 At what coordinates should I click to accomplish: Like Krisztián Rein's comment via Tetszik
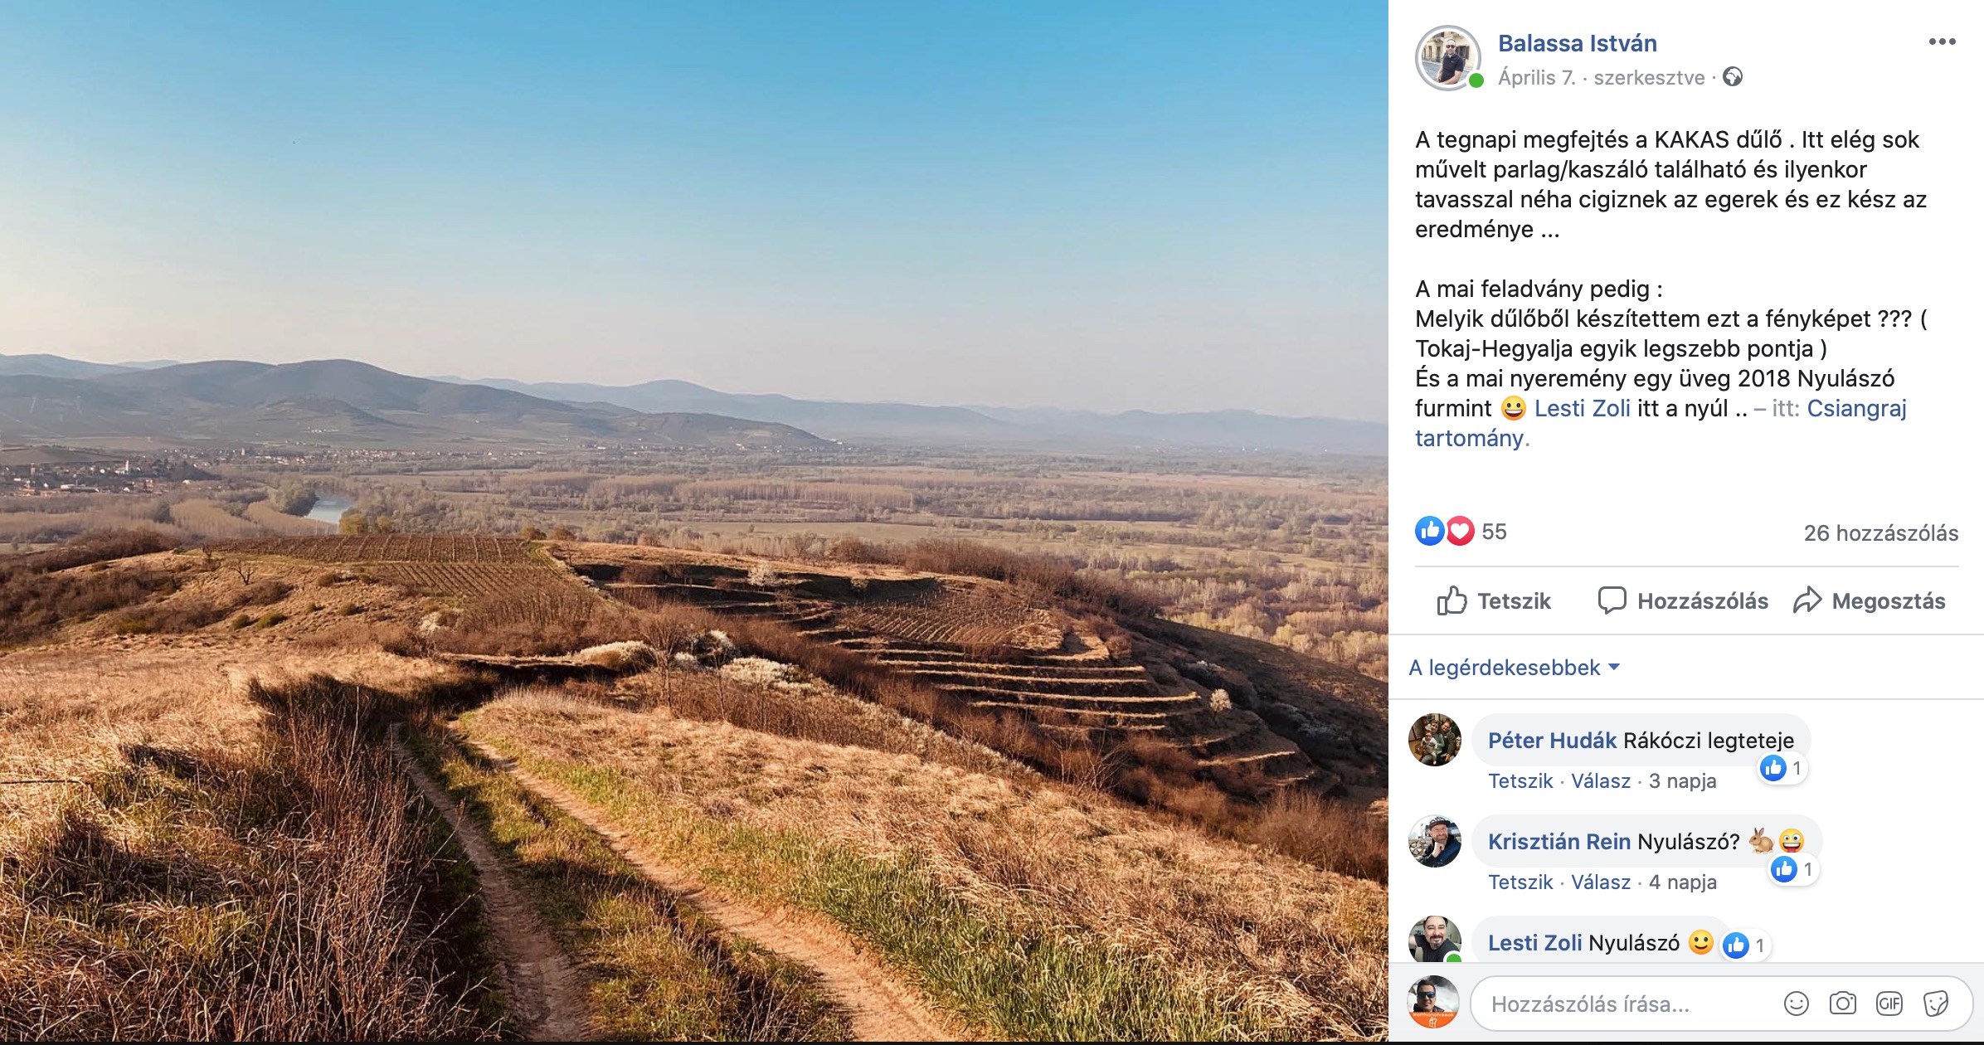[1520, 882]
